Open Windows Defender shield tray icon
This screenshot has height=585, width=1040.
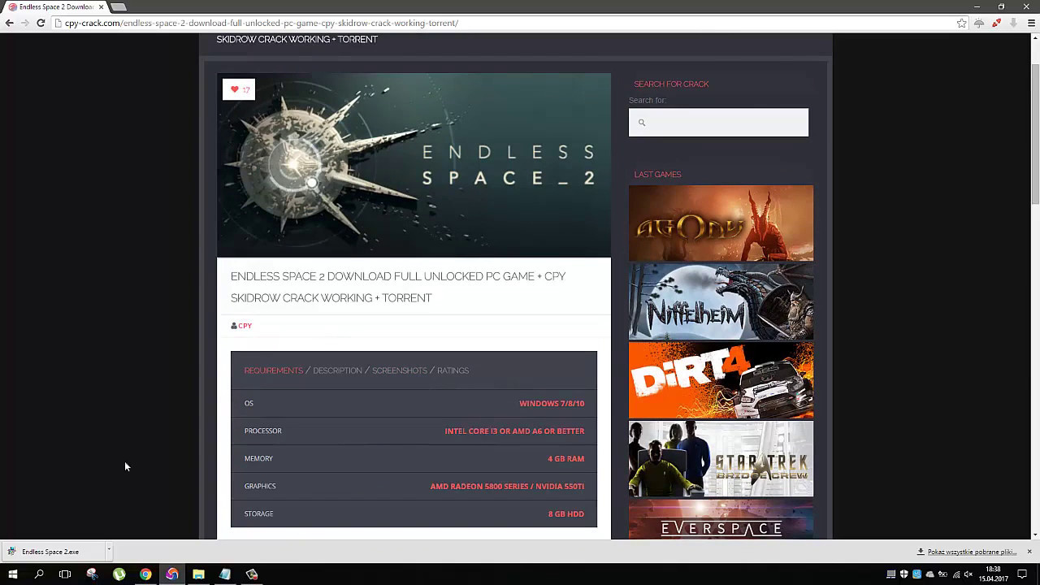coord(903,574)
